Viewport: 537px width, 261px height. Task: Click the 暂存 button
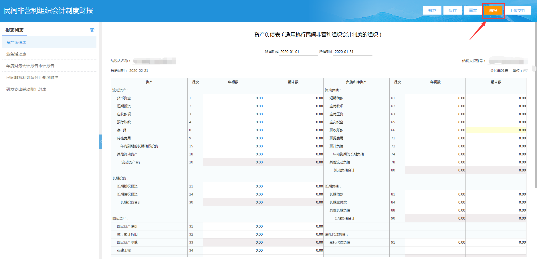(x=432, y=11)
